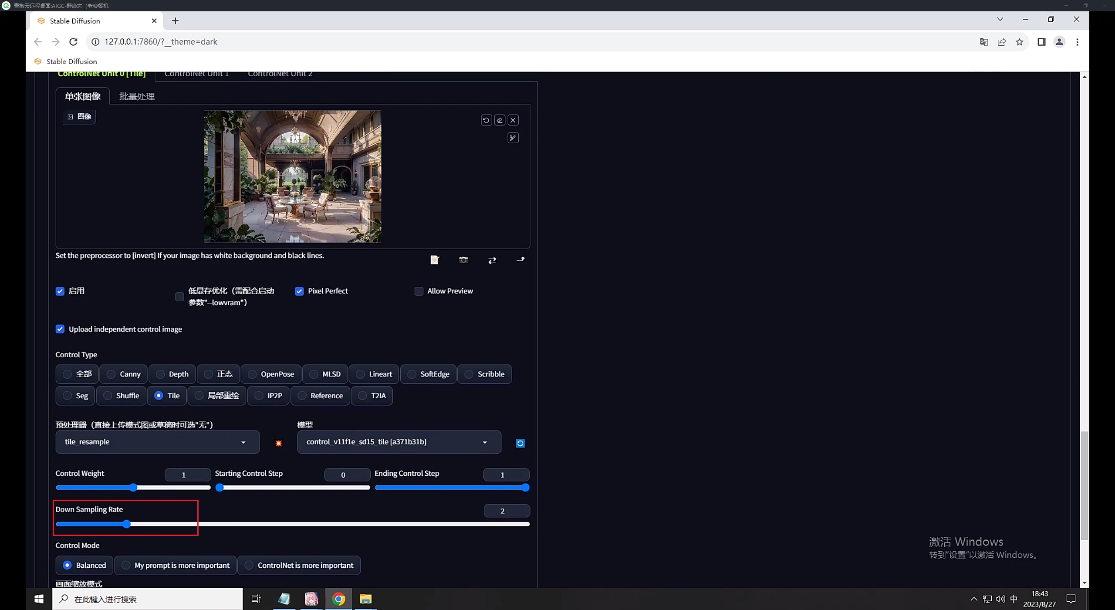Open Chrome tab search chevron
This screenshot has width=1115, height=610.
coord(1000,19)
